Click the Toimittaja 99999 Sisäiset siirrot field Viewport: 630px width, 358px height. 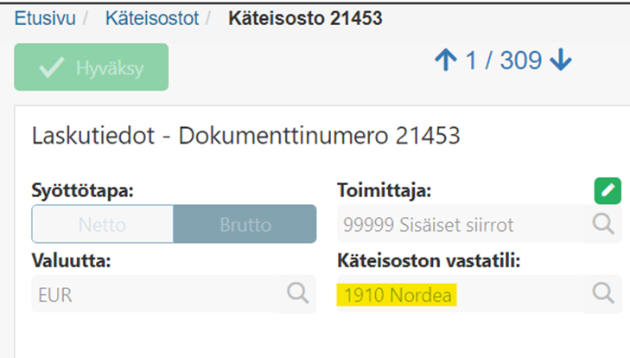point(480,224)
